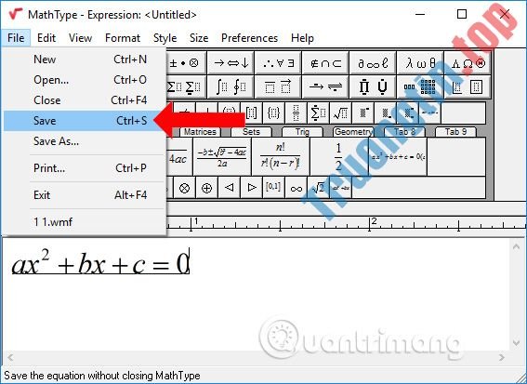Click the horizontal scrollbar right arrow
Viewport: 527px width, 384px height.
coord(502,357)
